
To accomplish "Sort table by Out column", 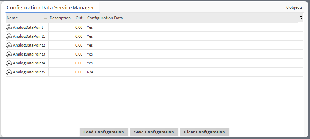I will [x=79, y=18].
